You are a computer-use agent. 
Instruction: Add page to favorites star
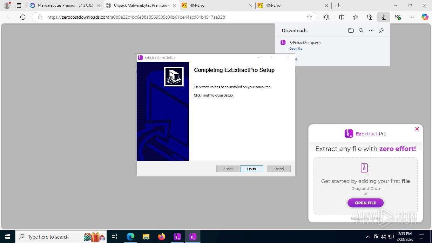pyautogui.click(x=309, y=17)
